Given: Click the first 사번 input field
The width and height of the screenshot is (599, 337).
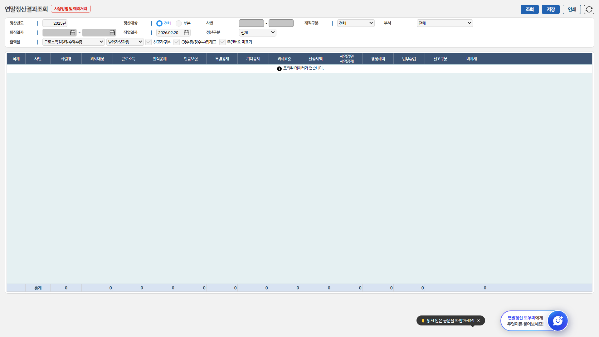Looking at the screenshot, I should (251, 23).
